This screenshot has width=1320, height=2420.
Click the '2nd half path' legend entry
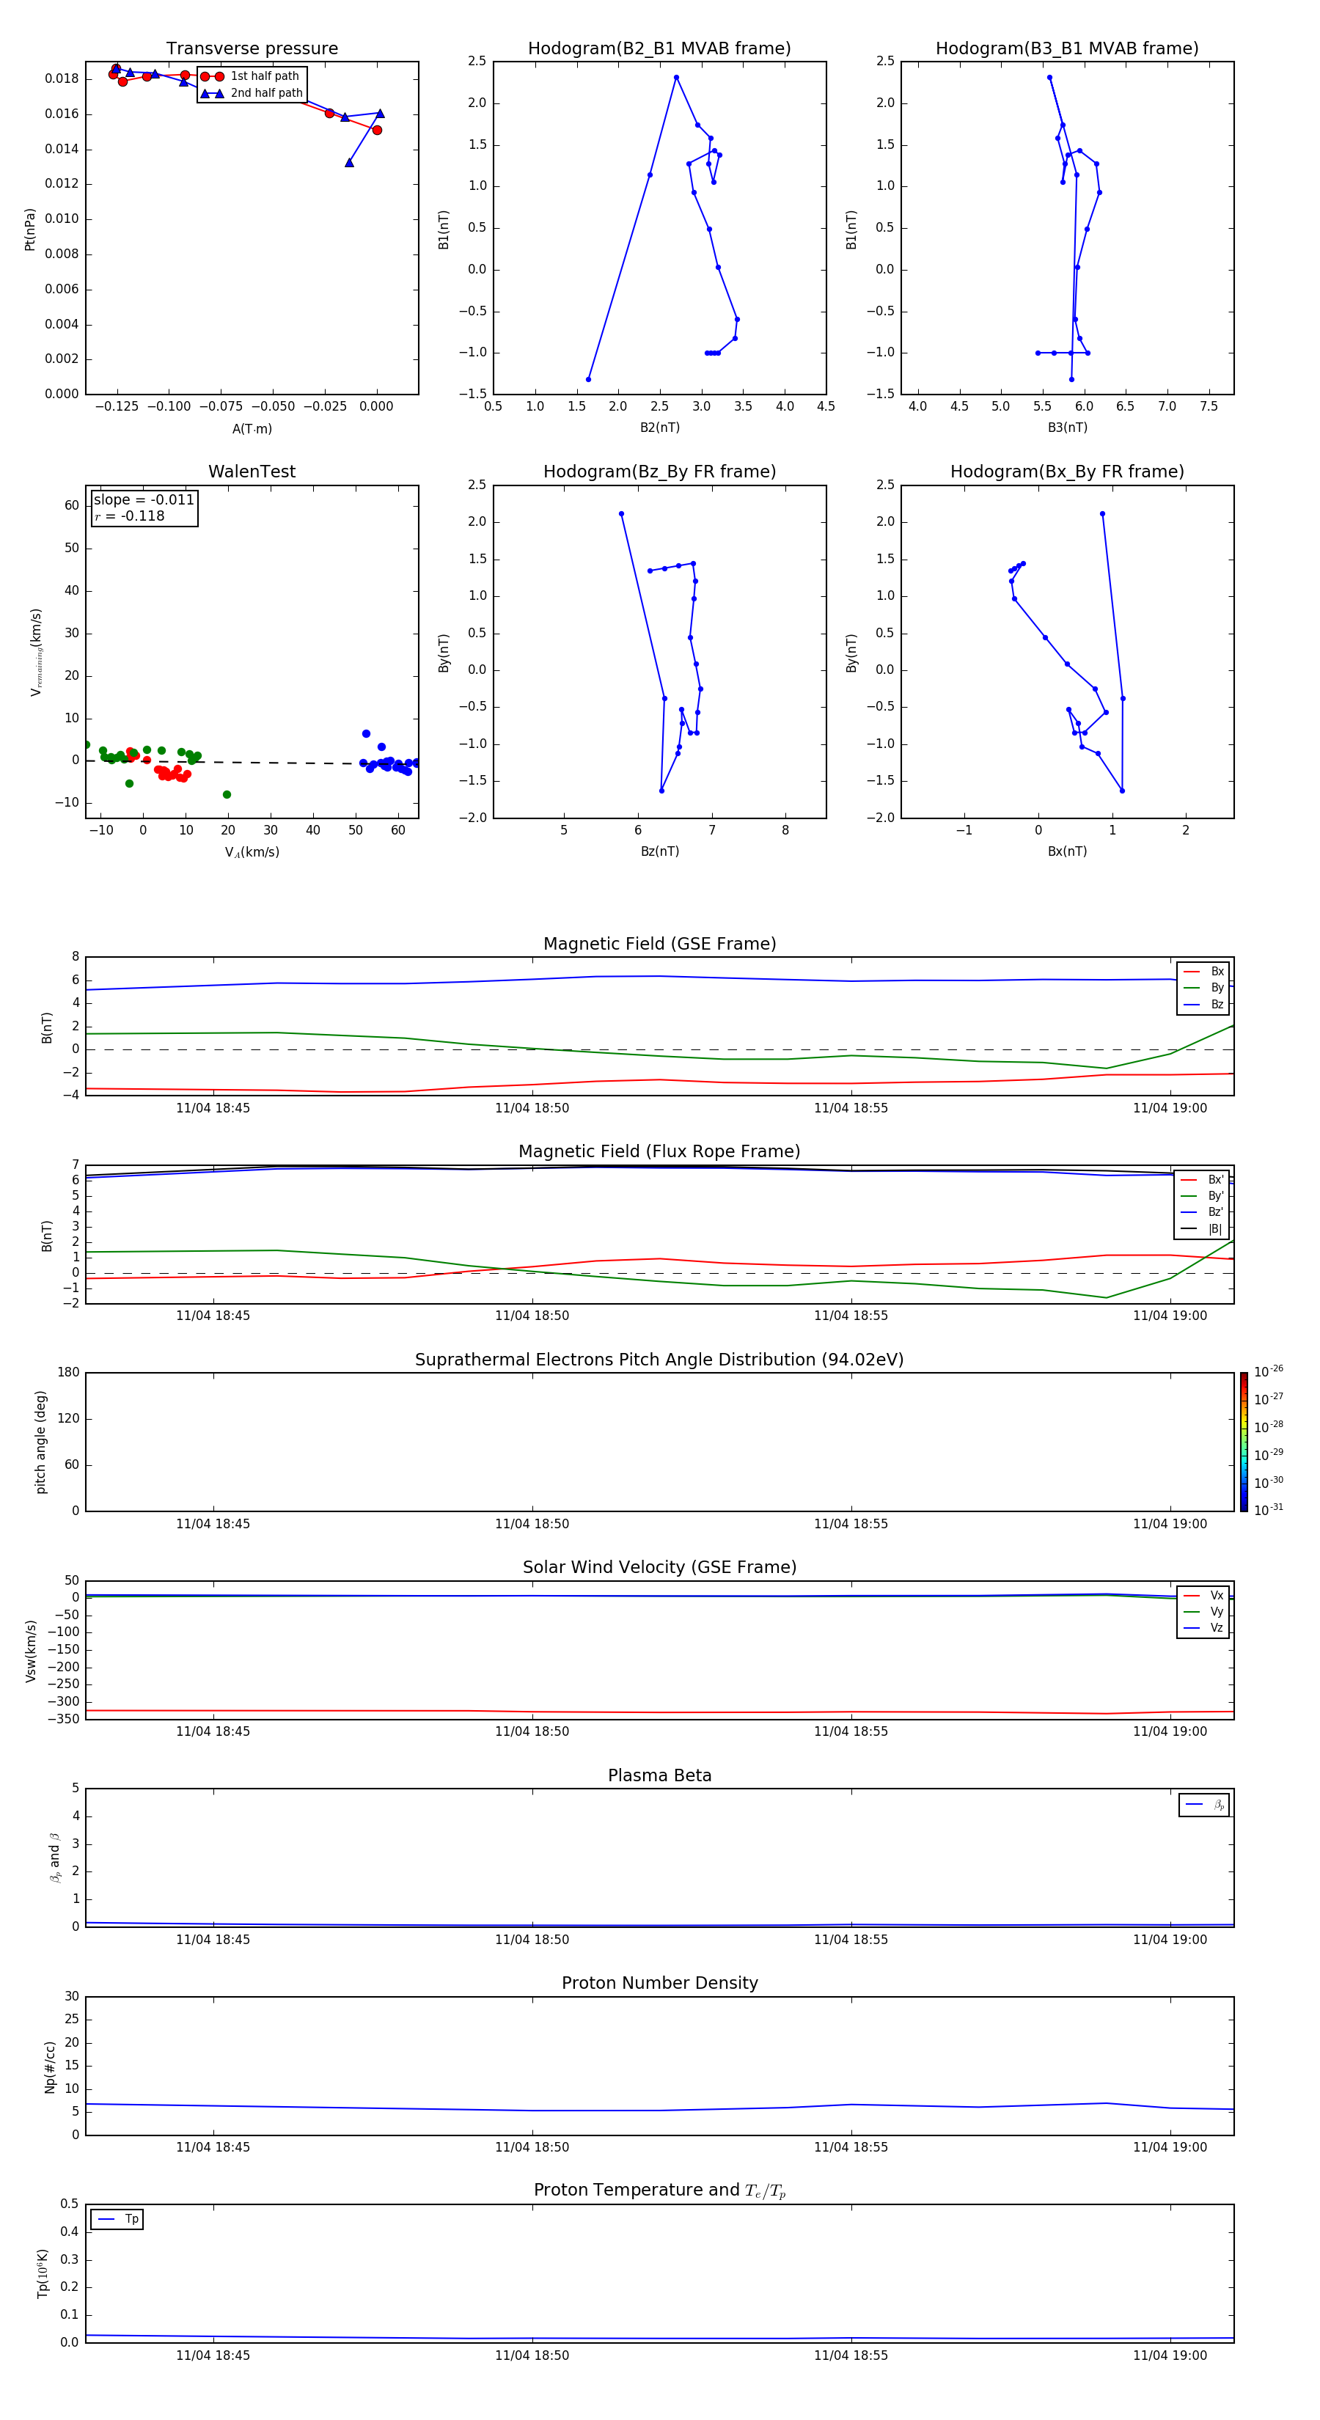251,93
